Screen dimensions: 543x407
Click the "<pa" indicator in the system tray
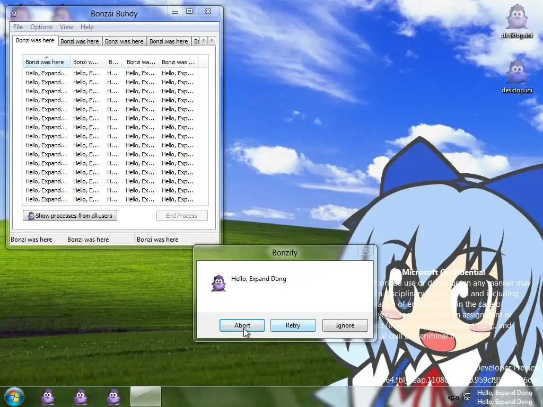(453, 397)
